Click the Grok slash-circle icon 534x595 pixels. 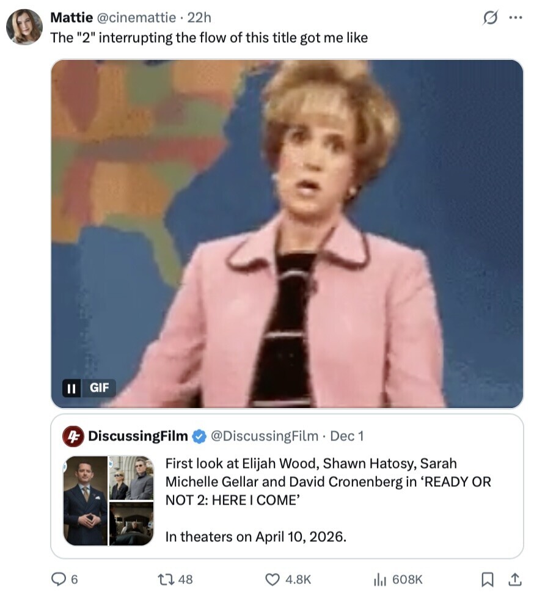pos(490,18)
